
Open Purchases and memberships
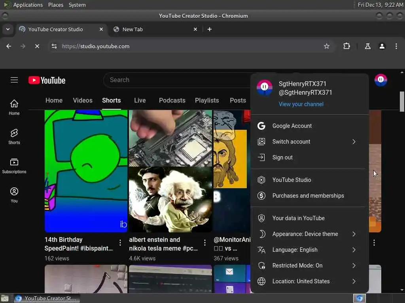309,196
